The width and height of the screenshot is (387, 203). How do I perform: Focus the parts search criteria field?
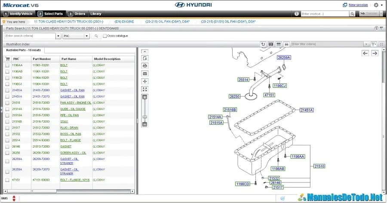click(30, 36)
